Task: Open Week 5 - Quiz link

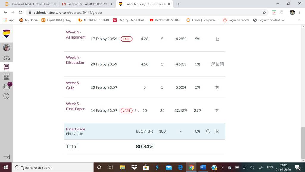Action: point(73,85)
